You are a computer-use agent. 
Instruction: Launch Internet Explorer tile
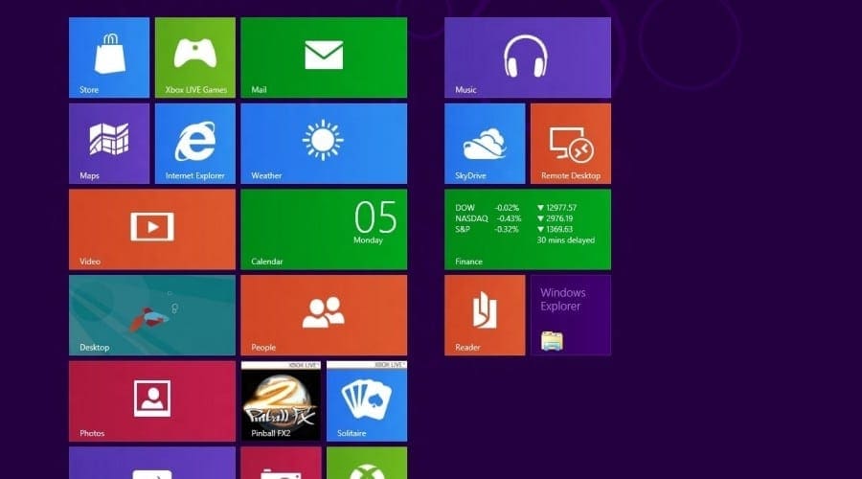(195, 144)
